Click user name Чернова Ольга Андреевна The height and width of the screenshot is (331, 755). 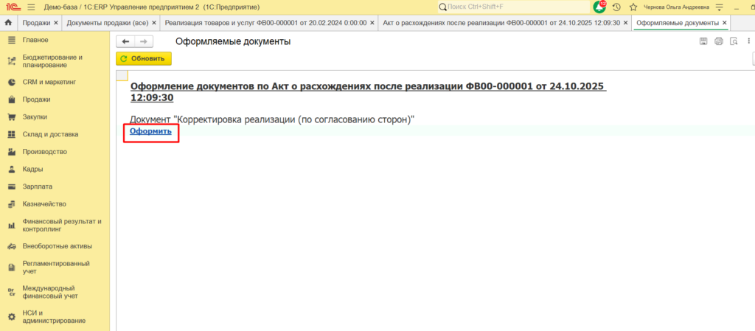click(x=676, y=7)
